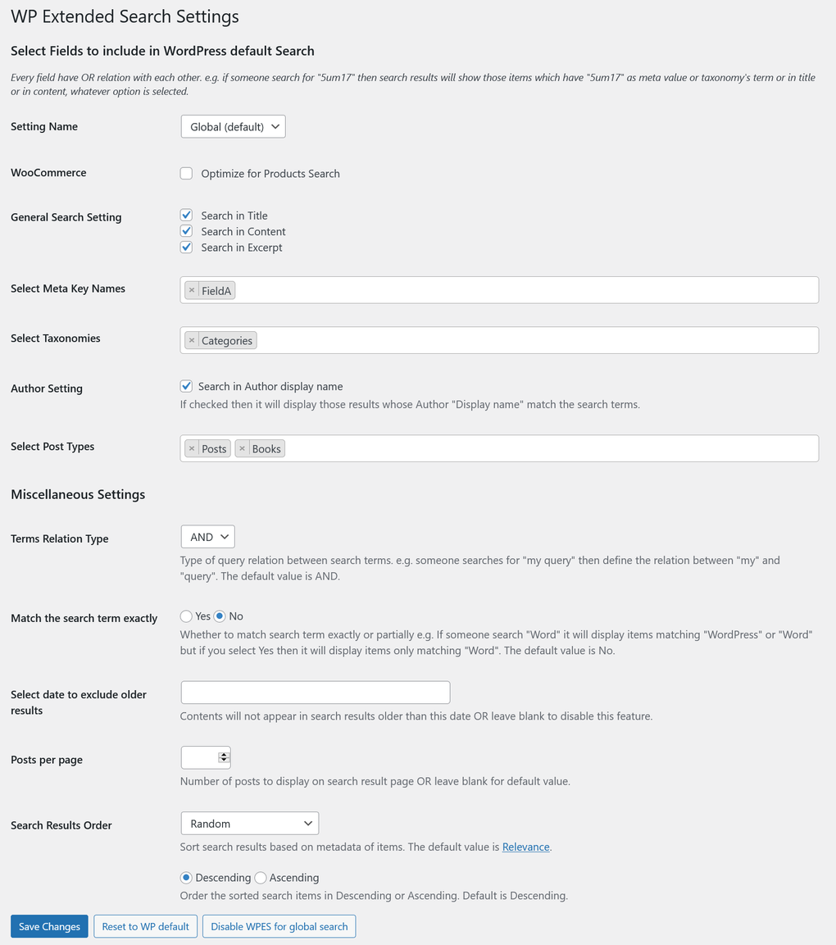Remove the Books post type tag
The height and width of the screenshot is (945, 836).
click(243, 449)
